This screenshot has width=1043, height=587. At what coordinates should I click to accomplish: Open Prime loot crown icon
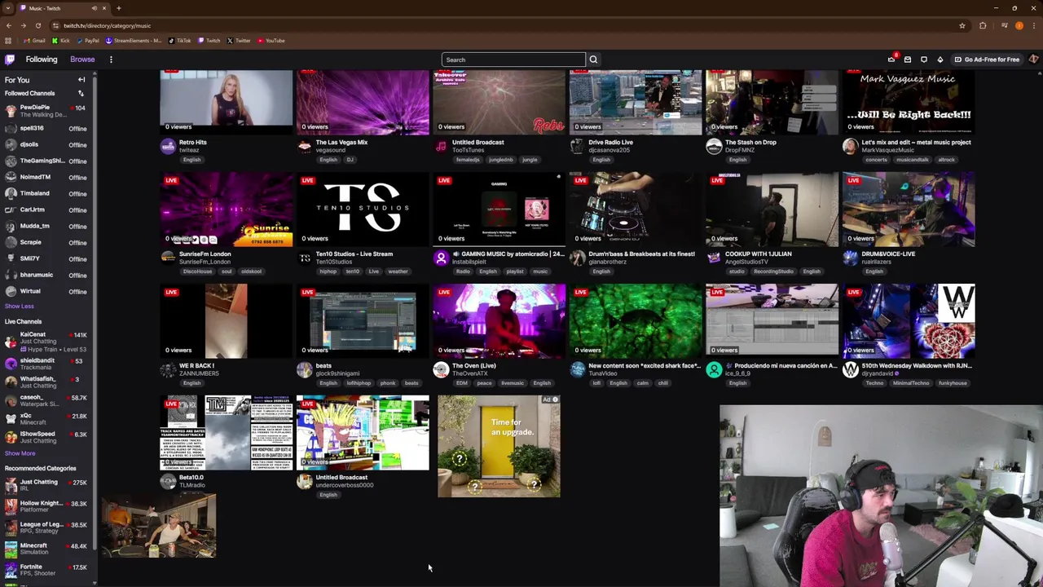[891, 60]
